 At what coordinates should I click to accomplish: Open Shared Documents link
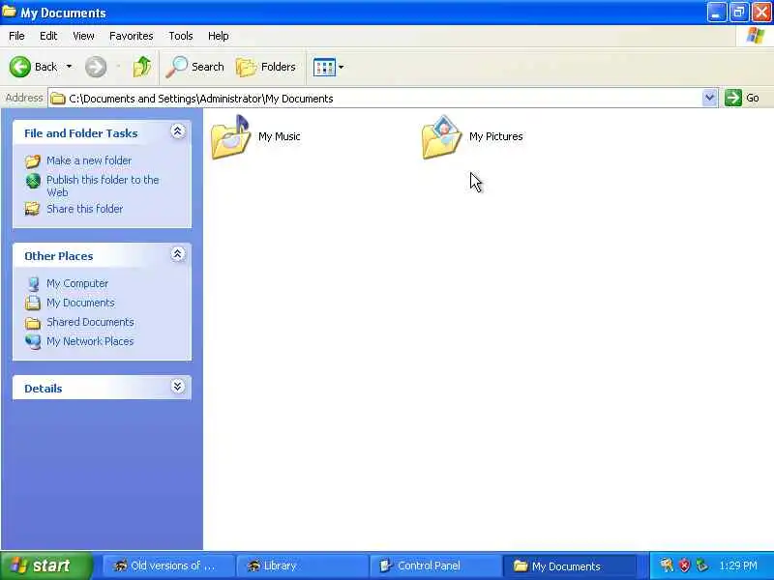pos(90,322)
